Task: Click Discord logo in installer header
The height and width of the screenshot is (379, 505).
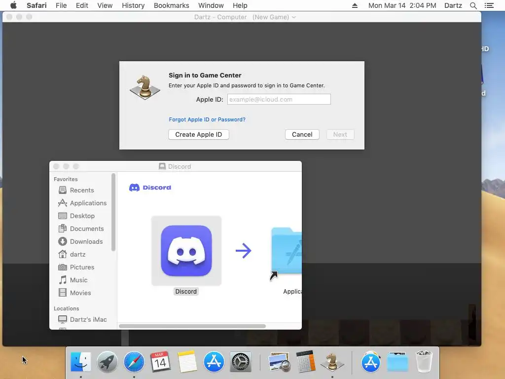Action: pos(150,187)
